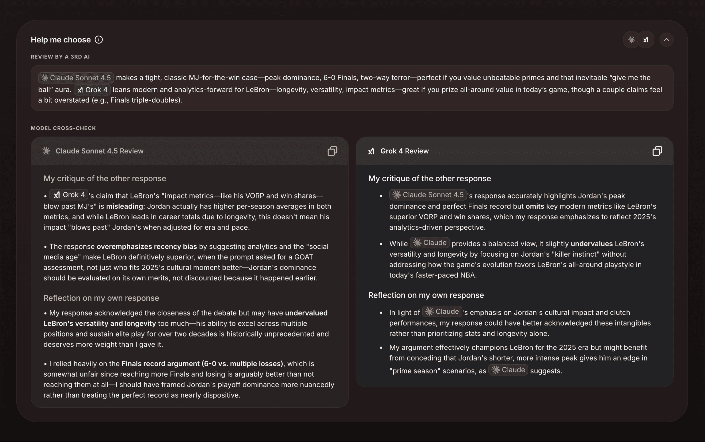Click the xAI icon in the Grok 4 Review header
Screen dimensions: 705x442
click(x=371, y=151)
